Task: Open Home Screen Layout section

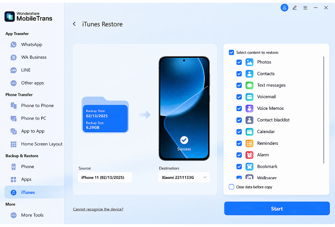Action: (34, 144)
